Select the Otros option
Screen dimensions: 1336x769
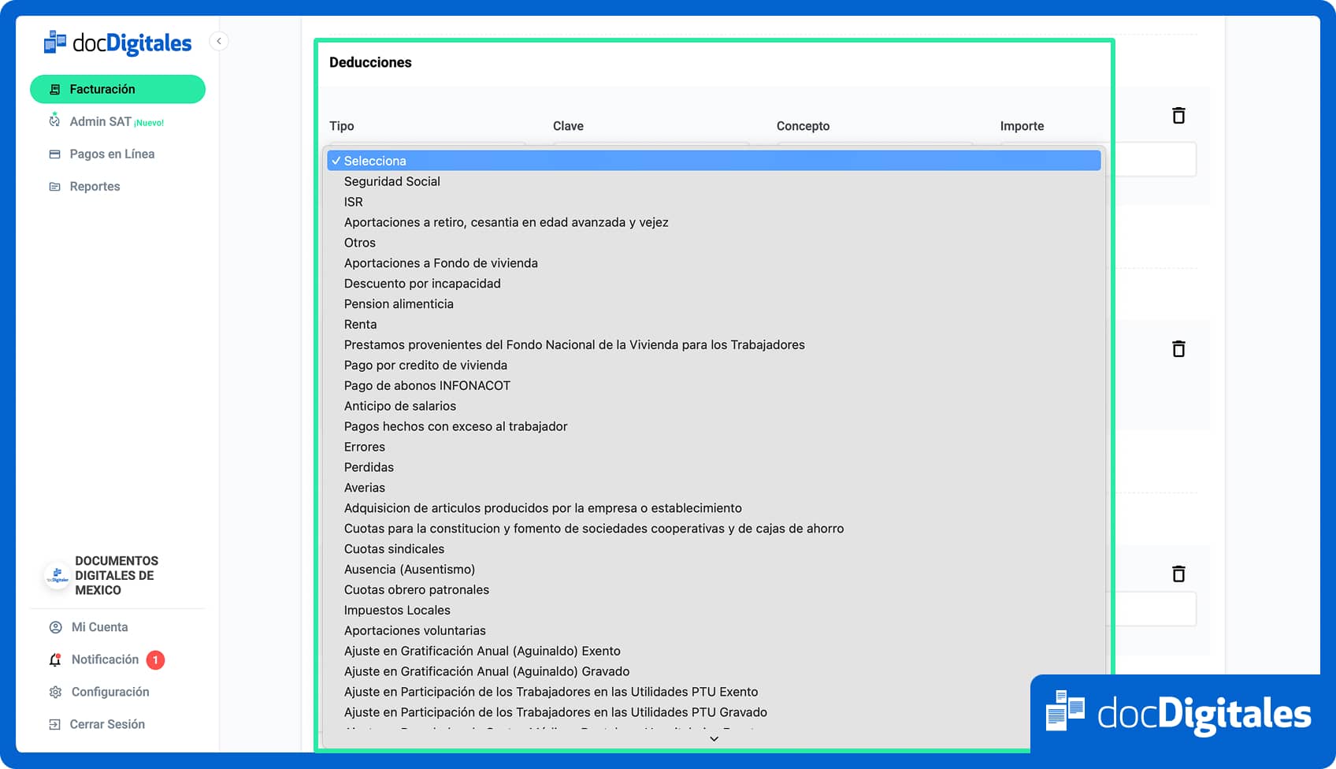pos(714,243)
